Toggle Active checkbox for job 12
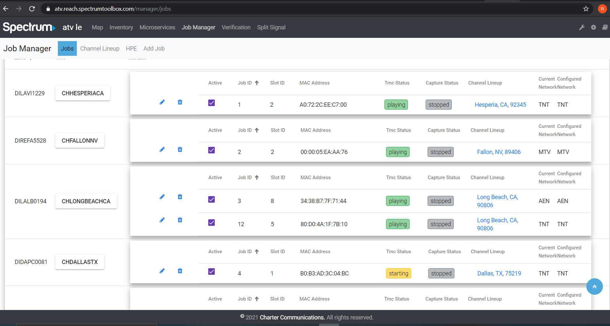The image size is (610, 326). (x=212, y=223)
